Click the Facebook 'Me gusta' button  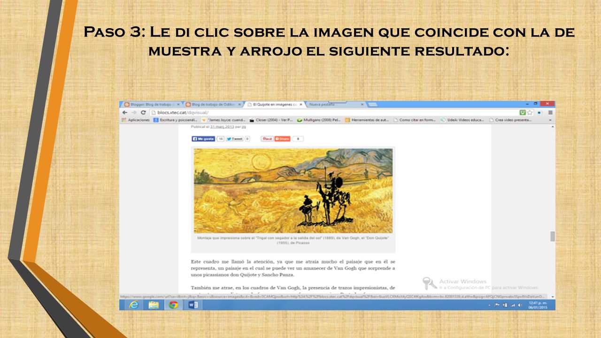[x=203, y=139]
